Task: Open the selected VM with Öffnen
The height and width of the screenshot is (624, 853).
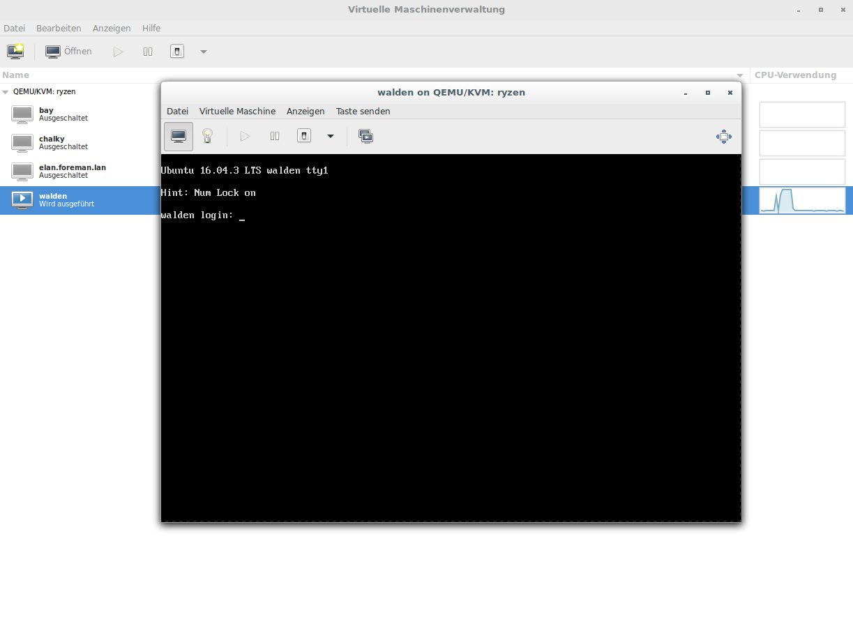Action: 68,52
